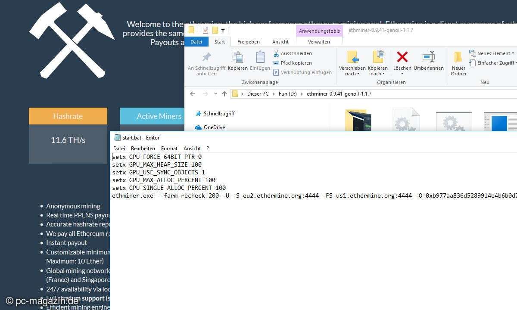Viewport: 517px width, 310px height.
Task: Click line setx GPU_FORCE_64BIT_PTR 0
Action: [x=157, y=157]
